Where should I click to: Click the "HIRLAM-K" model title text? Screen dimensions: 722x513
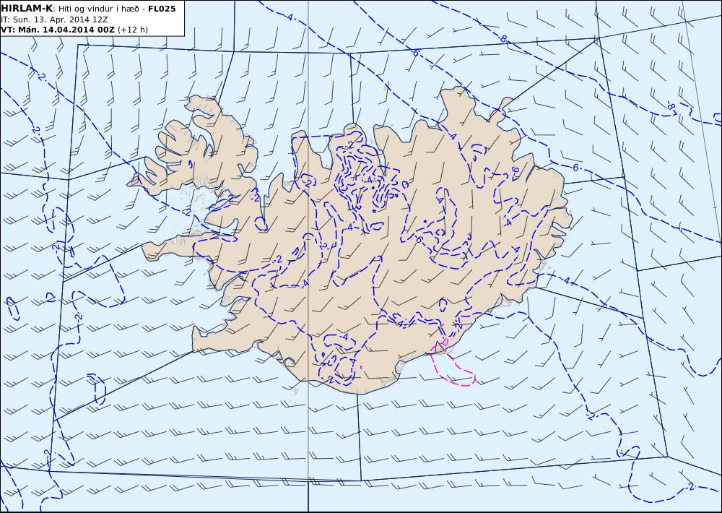pyautogui.click(x=27, y=9)
